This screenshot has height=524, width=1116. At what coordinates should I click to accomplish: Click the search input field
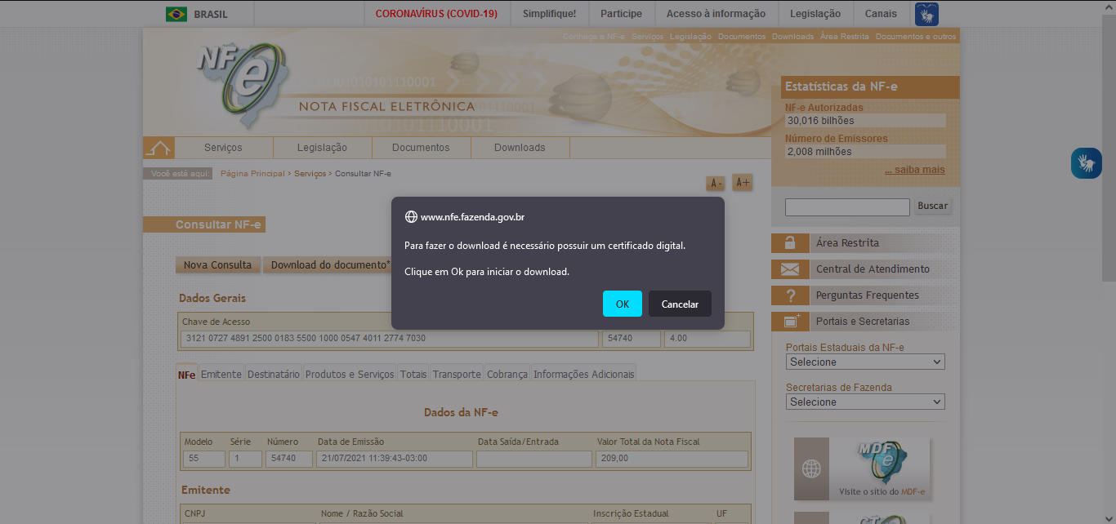point(847,207)
